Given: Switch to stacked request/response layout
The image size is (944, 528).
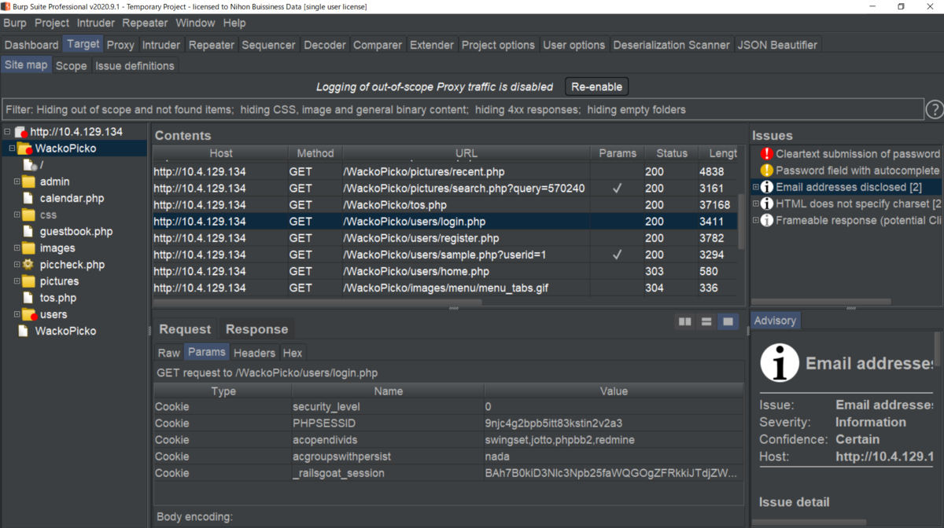Looking at the screenshot, I should coord(706,321).
